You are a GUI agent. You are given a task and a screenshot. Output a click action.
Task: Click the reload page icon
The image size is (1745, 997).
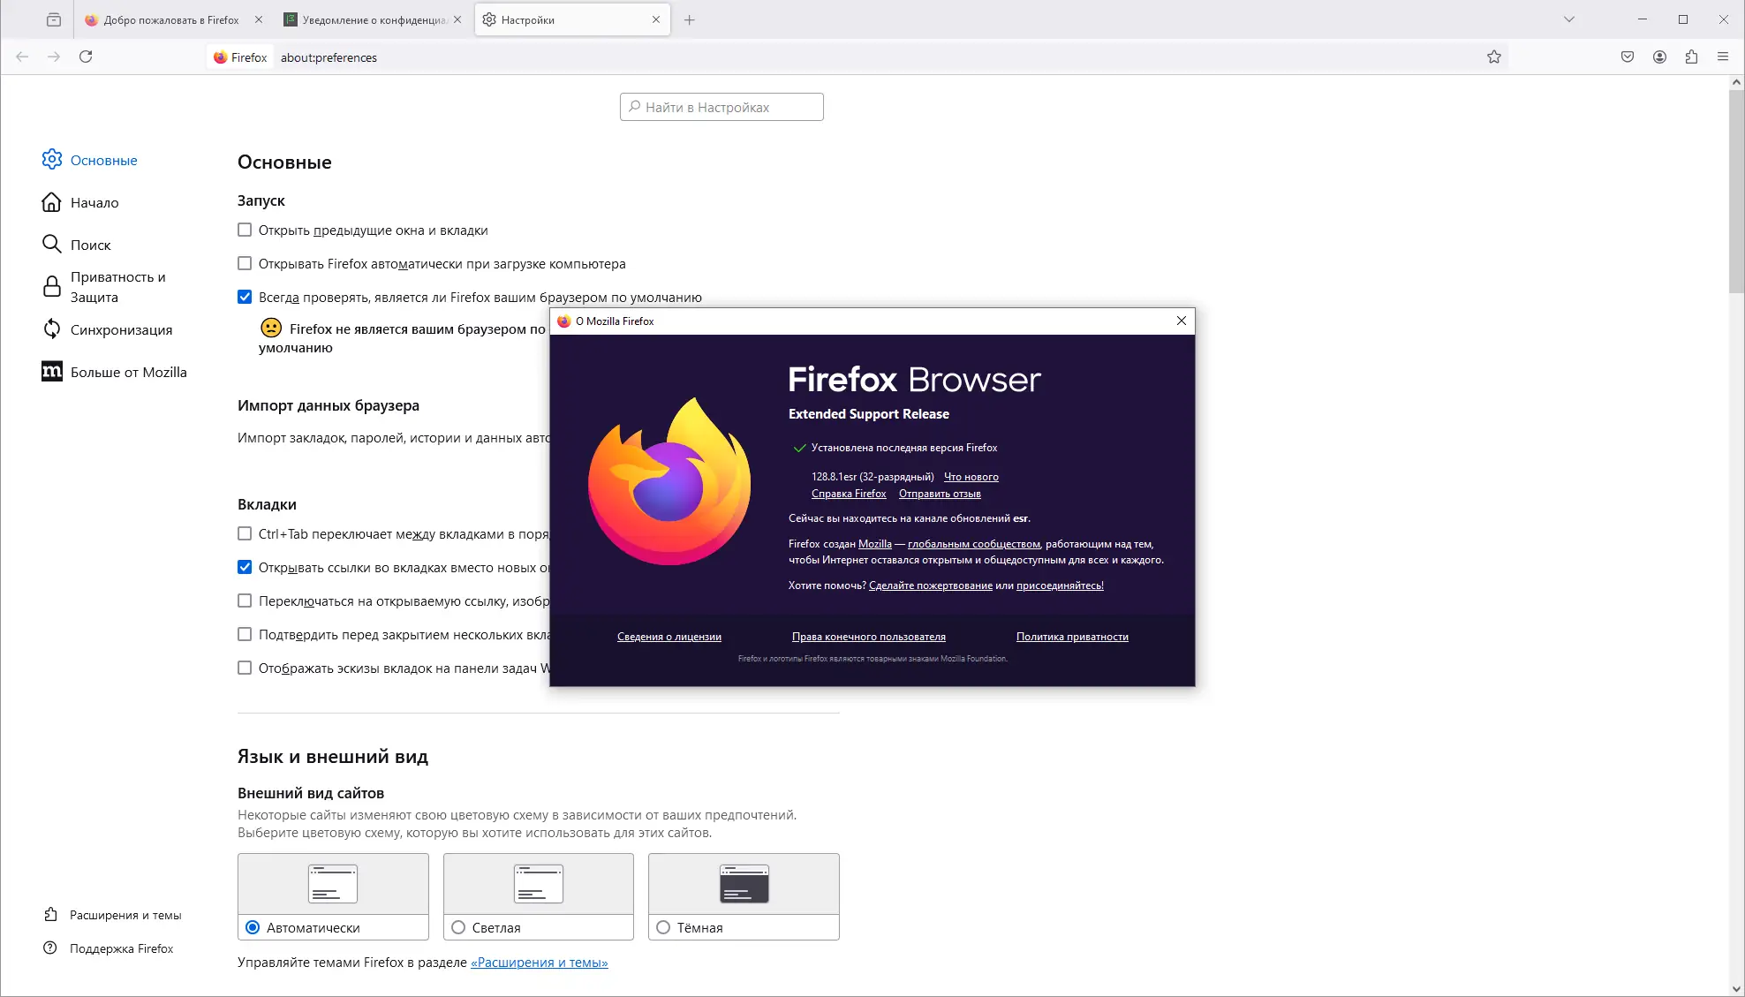tap(86, 57)
